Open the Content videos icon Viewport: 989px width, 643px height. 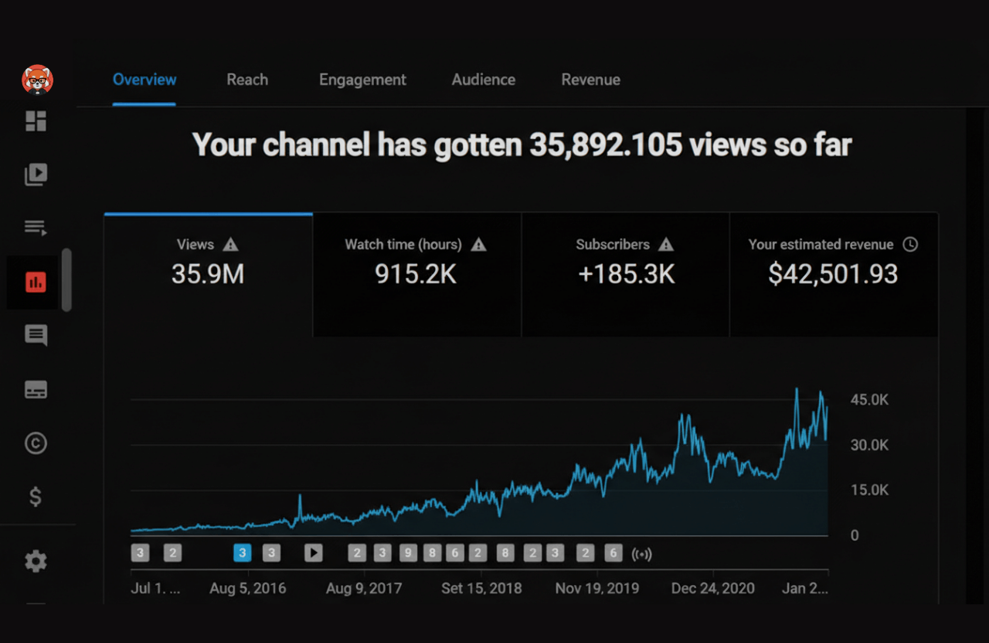click(x=36, y=174)
